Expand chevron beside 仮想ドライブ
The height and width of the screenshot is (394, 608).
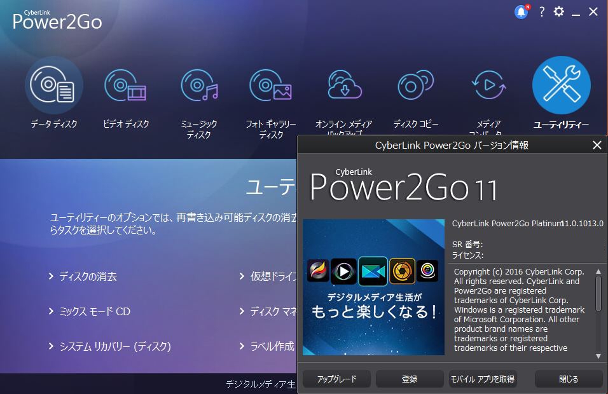click(x=242, y=276)
